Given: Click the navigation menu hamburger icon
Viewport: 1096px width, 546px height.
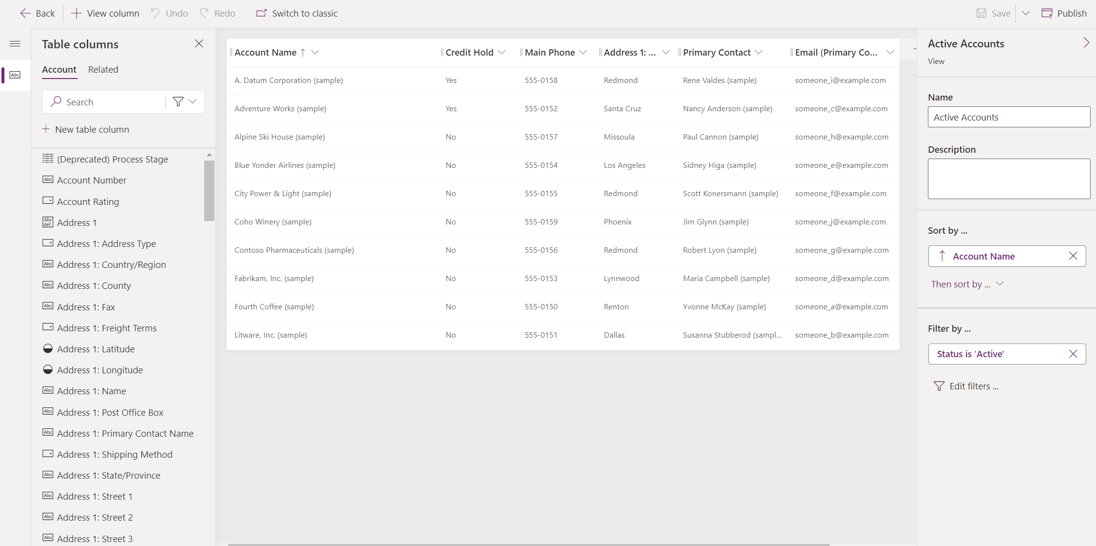Looking at the screenshot, I should pyautogui.click(x=15, y=44).
